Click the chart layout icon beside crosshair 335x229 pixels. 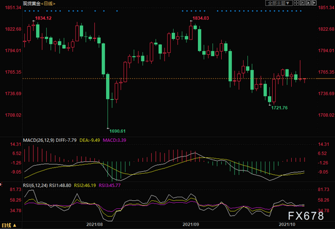click(302, 3)
